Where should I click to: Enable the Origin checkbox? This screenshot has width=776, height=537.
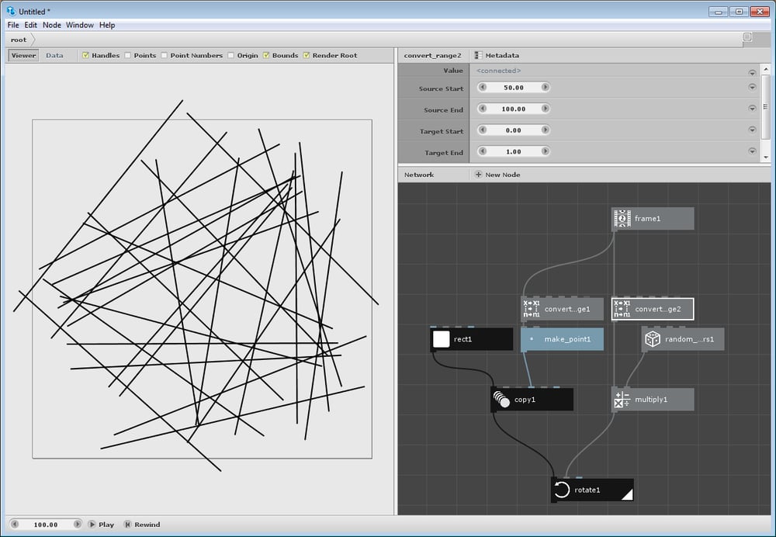pos(231,55)
